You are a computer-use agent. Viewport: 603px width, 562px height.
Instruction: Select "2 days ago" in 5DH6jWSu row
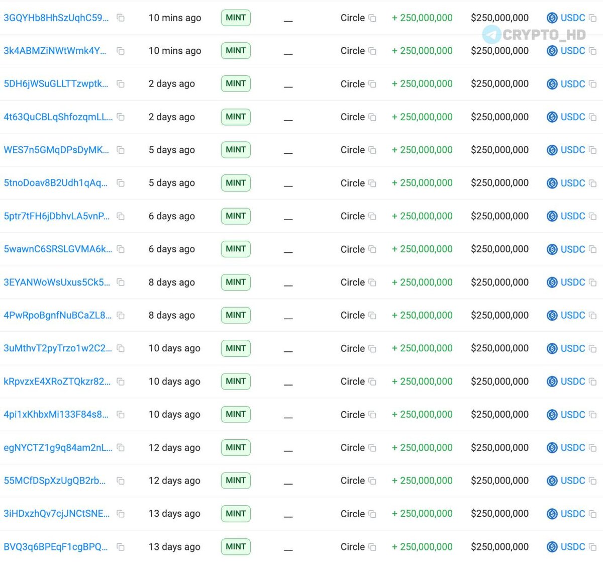tap(171, 84)
